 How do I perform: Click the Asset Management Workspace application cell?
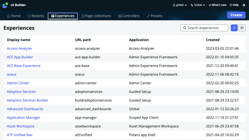[x=154, y=126]
